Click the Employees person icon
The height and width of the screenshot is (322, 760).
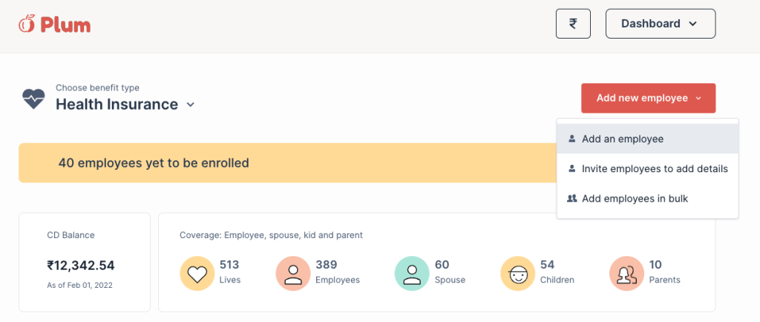293,274
